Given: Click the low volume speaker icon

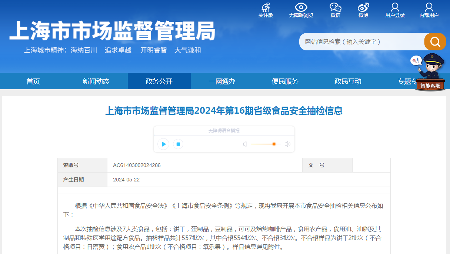Looking at the screenshot, I should click(245, 144).
